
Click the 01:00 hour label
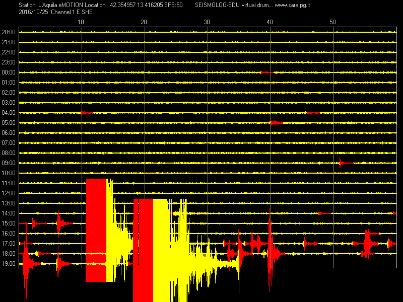click(9, 83)
